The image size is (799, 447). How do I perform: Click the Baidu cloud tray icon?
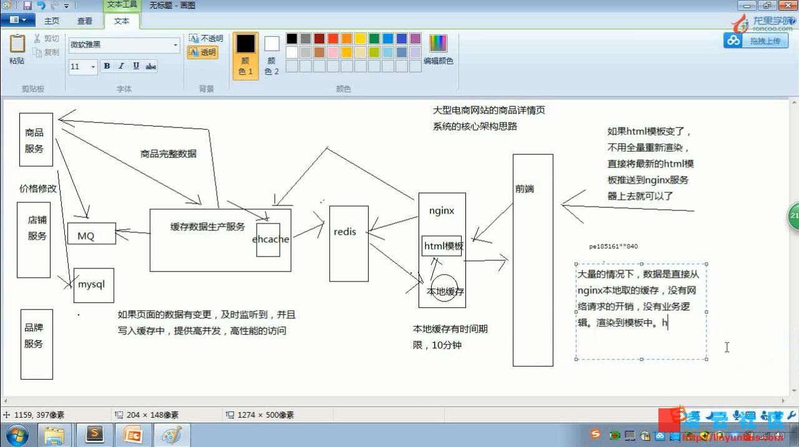[660, 436]
